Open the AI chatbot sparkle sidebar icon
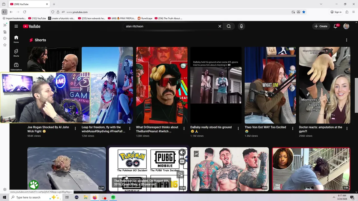The image size is (358, 201). [x=5, y=25]
